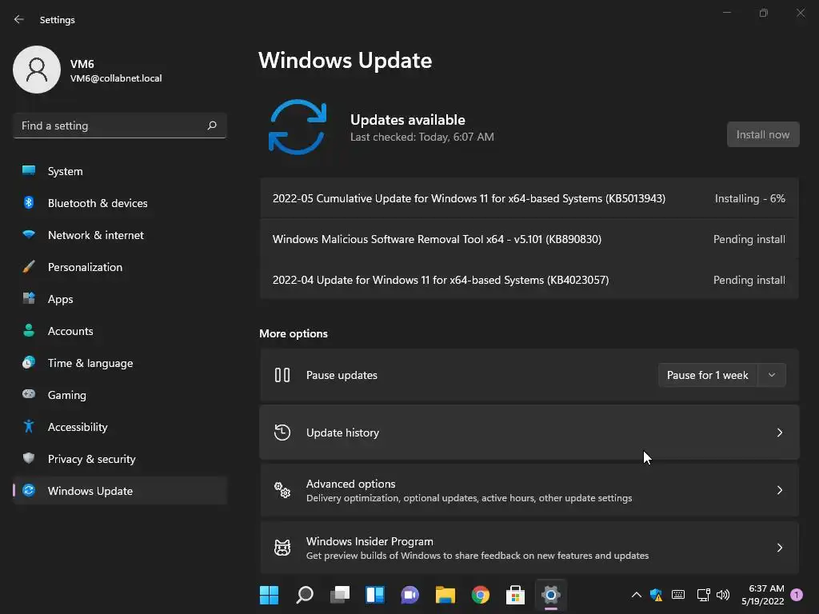Open Accessibility settings

(120, 427)
